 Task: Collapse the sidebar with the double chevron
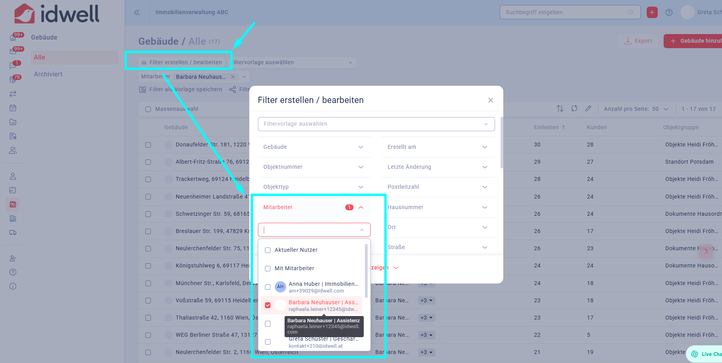137,13
